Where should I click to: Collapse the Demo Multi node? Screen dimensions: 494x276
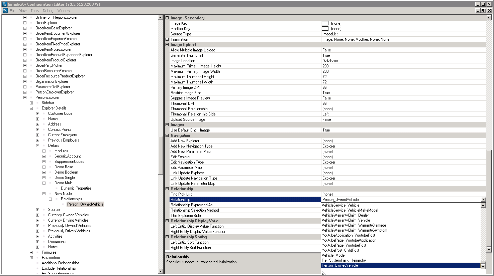[44, 183]
